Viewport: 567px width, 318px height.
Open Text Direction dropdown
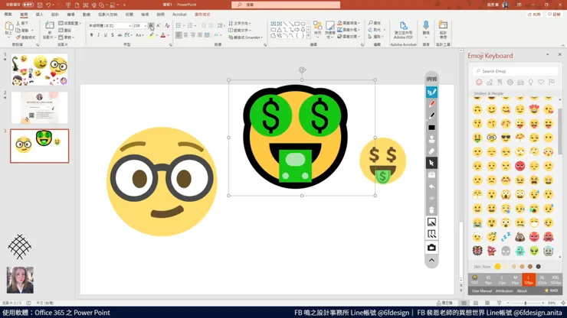pos(240,23)
